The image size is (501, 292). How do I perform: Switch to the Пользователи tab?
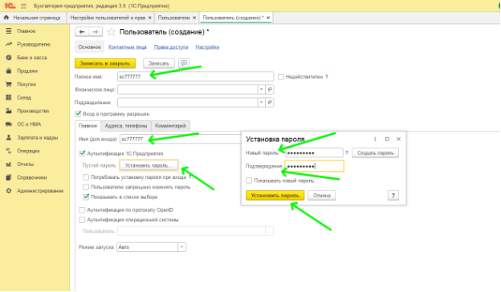click(x=173, y=18)
